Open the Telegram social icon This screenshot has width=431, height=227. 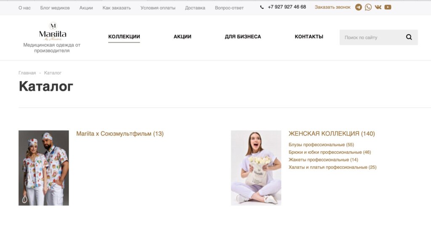(x=358, y=7)
